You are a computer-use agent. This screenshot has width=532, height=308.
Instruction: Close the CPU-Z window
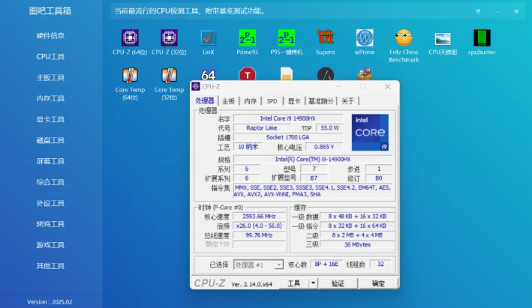click(387, 86)
